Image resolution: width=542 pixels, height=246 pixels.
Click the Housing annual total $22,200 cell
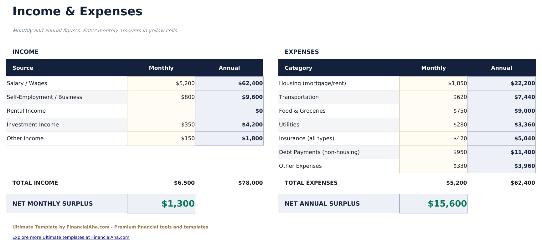tap(502, 83)
